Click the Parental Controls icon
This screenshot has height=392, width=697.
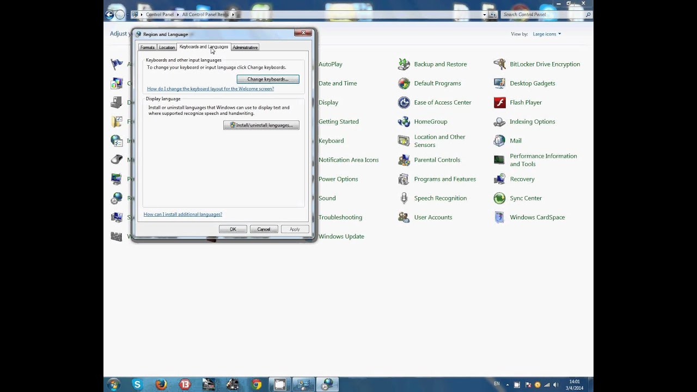click(403, 160)
